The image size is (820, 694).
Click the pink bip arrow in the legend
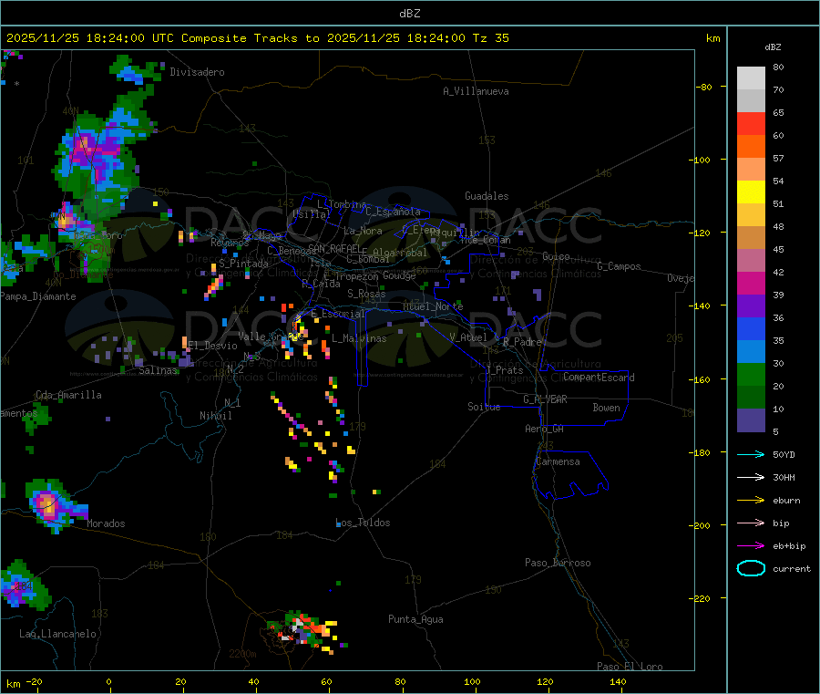(x=751, y=523)
